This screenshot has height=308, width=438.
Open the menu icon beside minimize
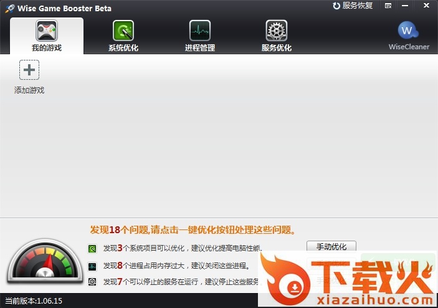click(x=388, y=6)
